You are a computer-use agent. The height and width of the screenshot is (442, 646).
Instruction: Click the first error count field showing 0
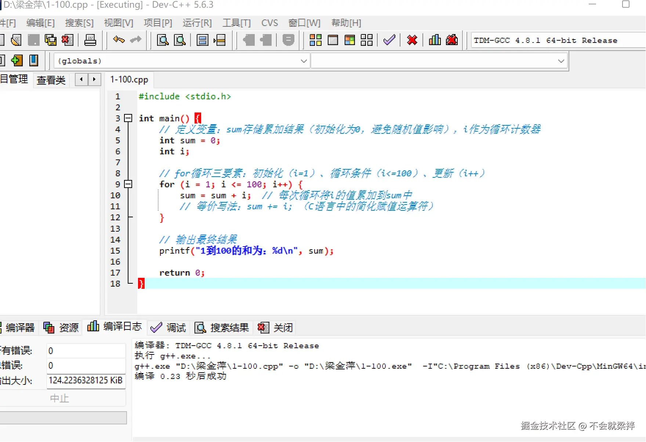click(86, 351)
